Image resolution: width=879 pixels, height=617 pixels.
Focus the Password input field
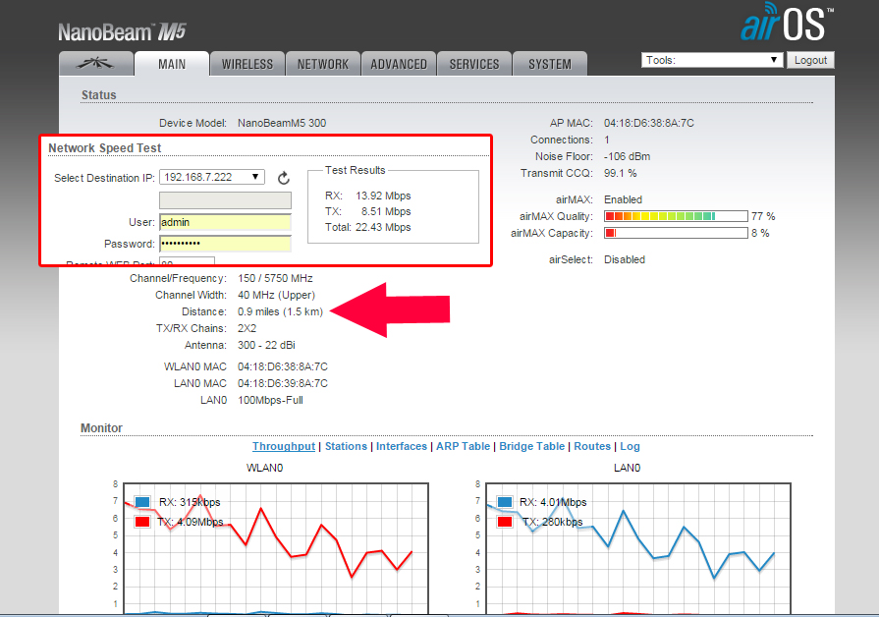pos(225,244)
